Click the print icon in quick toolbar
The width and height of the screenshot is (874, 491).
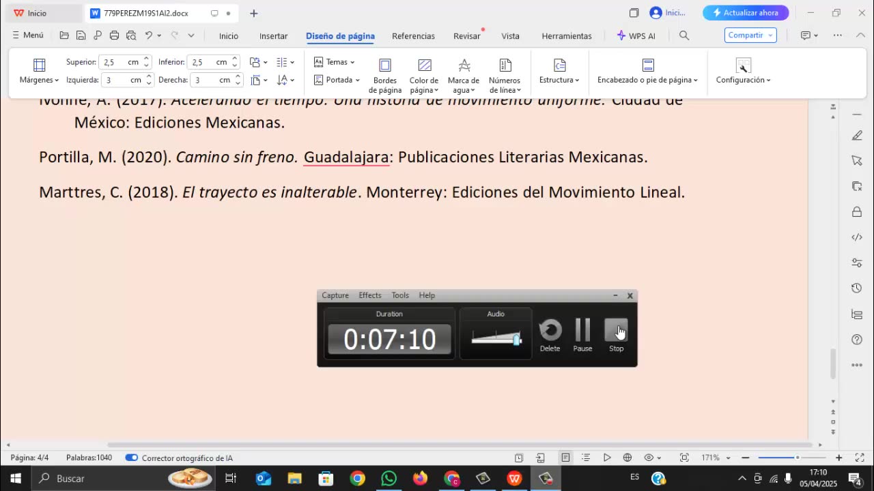[114, 35]
